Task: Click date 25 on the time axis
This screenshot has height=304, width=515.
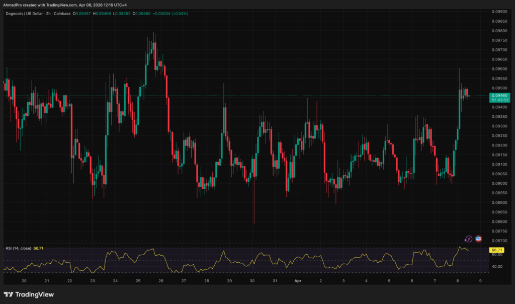Action: pos(138,281)
